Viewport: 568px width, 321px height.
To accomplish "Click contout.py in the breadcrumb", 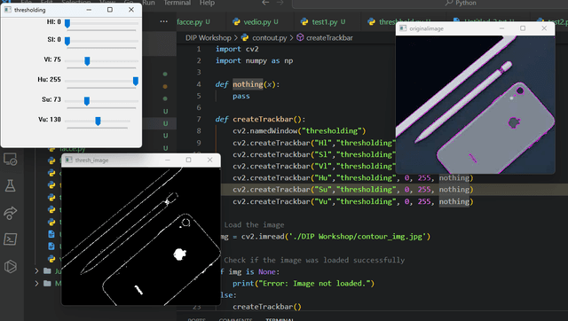I will [x=269, y=37].
